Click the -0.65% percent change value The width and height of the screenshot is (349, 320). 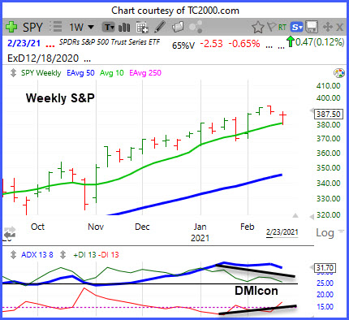tap(244, 44)
